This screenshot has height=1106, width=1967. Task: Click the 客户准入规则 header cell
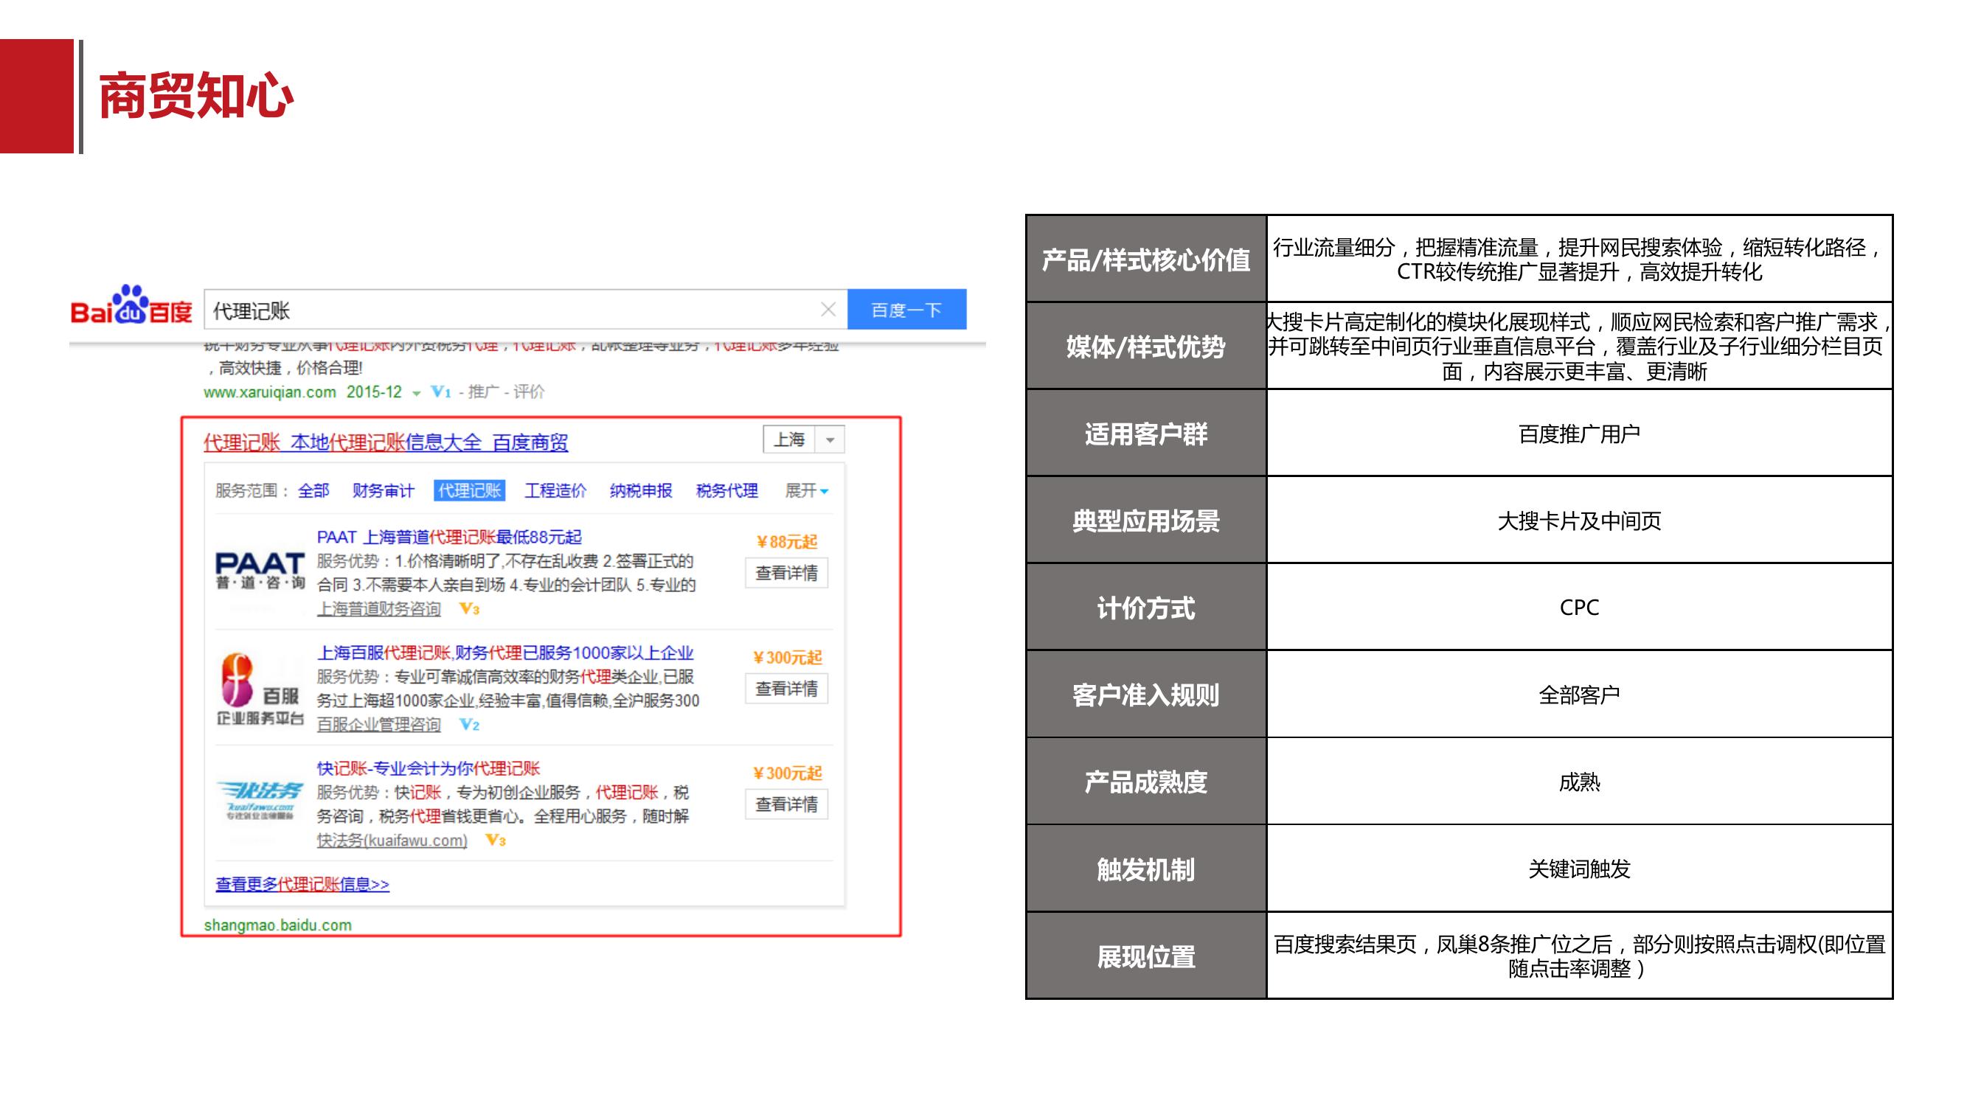coord(1146,694)
